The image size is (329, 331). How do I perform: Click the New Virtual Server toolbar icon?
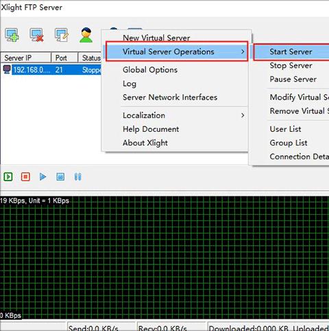click(x=12, y=35)
